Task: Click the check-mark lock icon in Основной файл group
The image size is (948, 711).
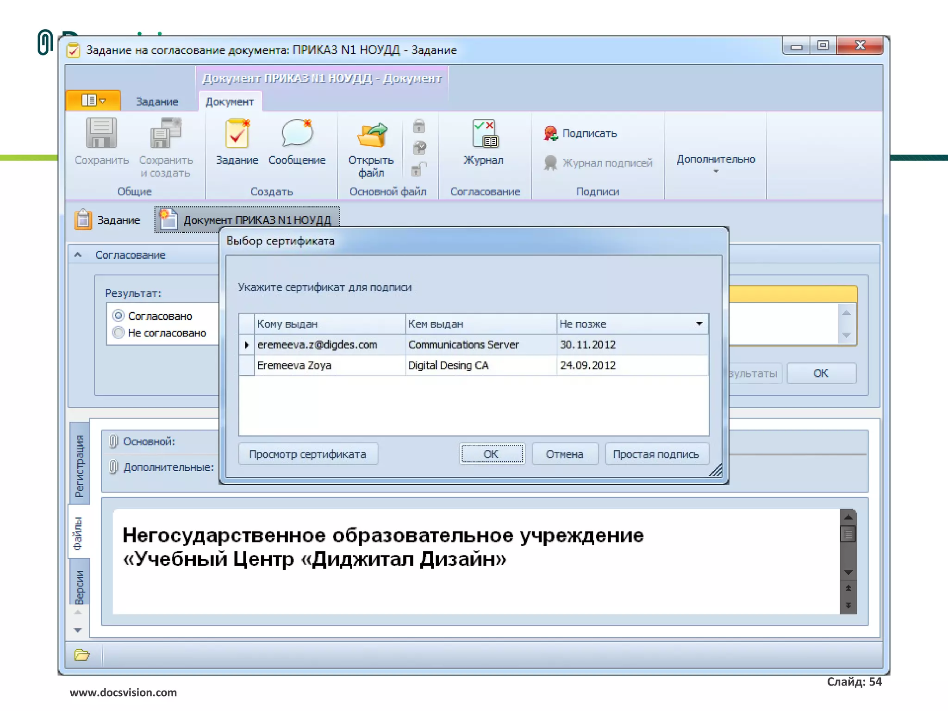Action: pos(419,148)
